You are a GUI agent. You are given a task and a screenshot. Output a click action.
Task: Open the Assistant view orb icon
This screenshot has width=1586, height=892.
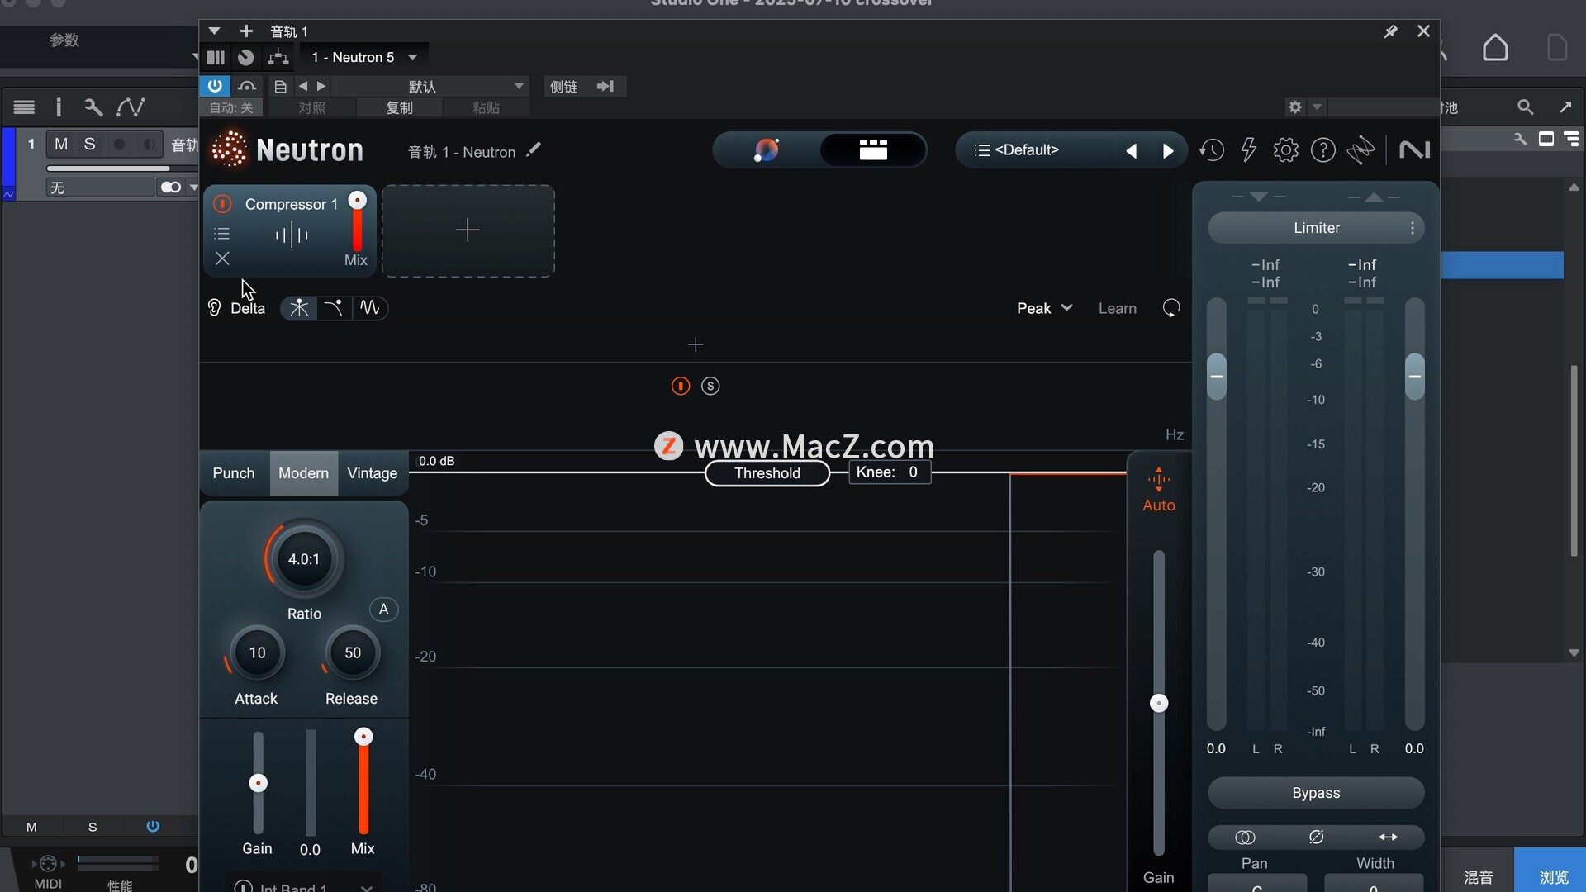coord(767,150)
